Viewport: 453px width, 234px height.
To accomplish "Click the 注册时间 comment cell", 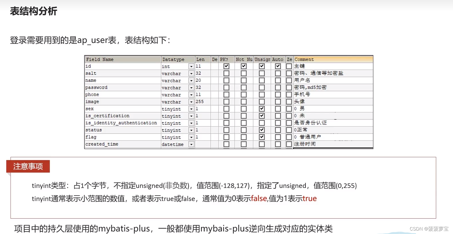I will (333, 144).
